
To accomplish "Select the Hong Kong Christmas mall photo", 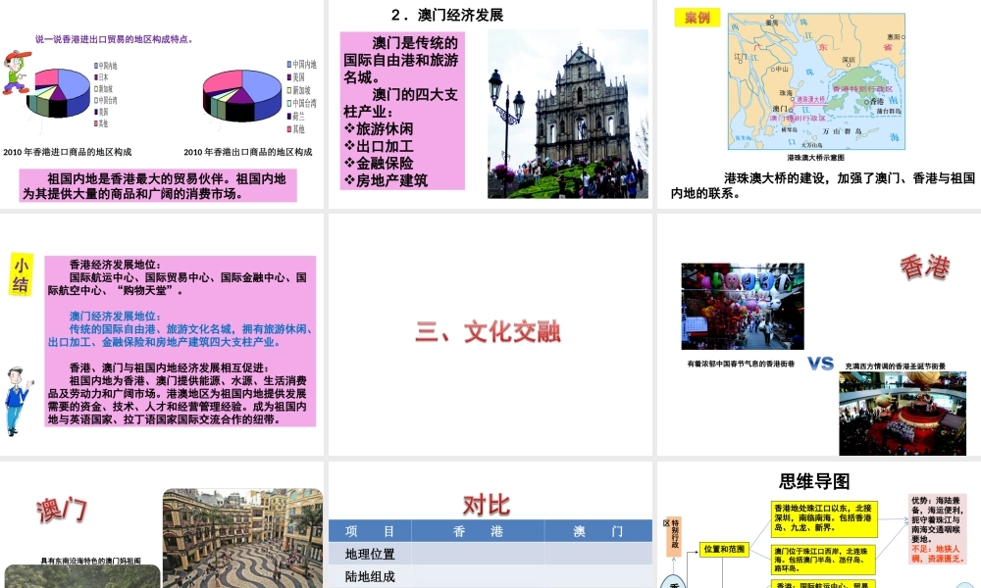I will 903,414.
